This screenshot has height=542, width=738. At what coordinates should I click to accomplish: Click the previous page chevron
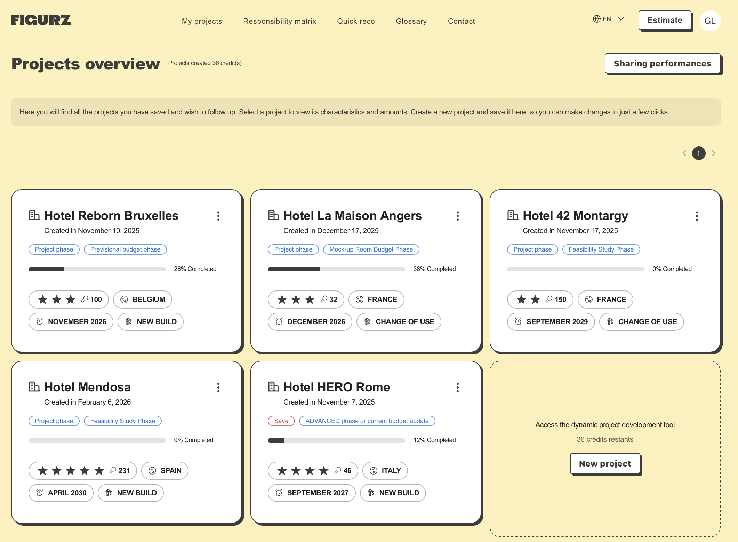(x=684, y=153)
